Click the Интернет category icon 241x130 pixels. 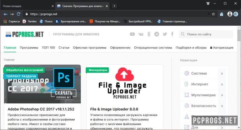(186, 84)
